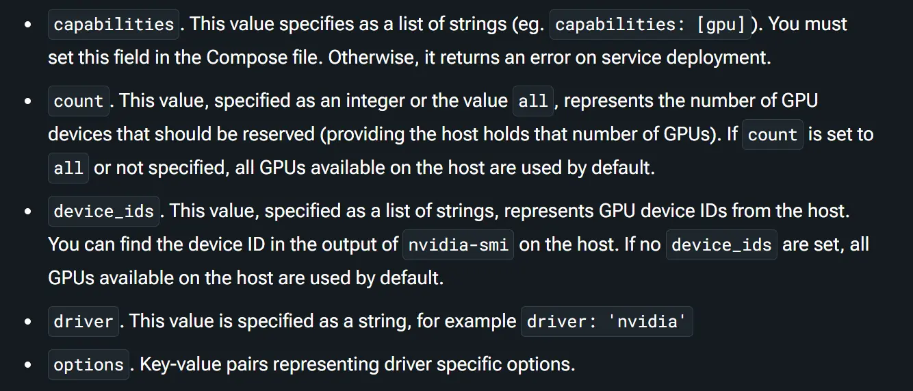Click the bullet point beside the "count" item
The height and width of the screenshot is (391, 913).
click(27, 101)
